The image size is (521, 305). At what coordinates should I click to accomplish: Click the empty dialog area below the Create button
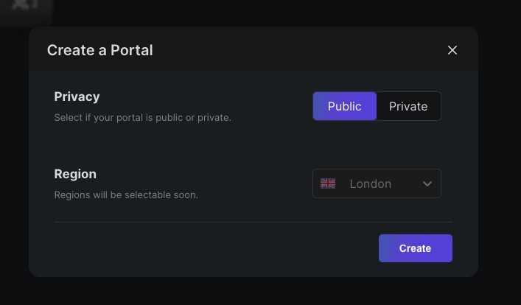click(x=415, y=270)
